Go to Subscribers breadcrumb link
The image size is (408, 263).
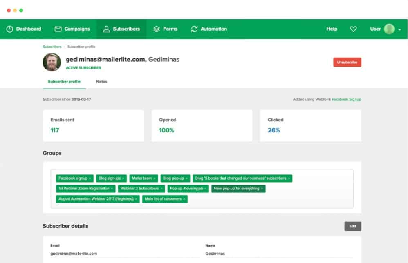click(x=52, y=47)
